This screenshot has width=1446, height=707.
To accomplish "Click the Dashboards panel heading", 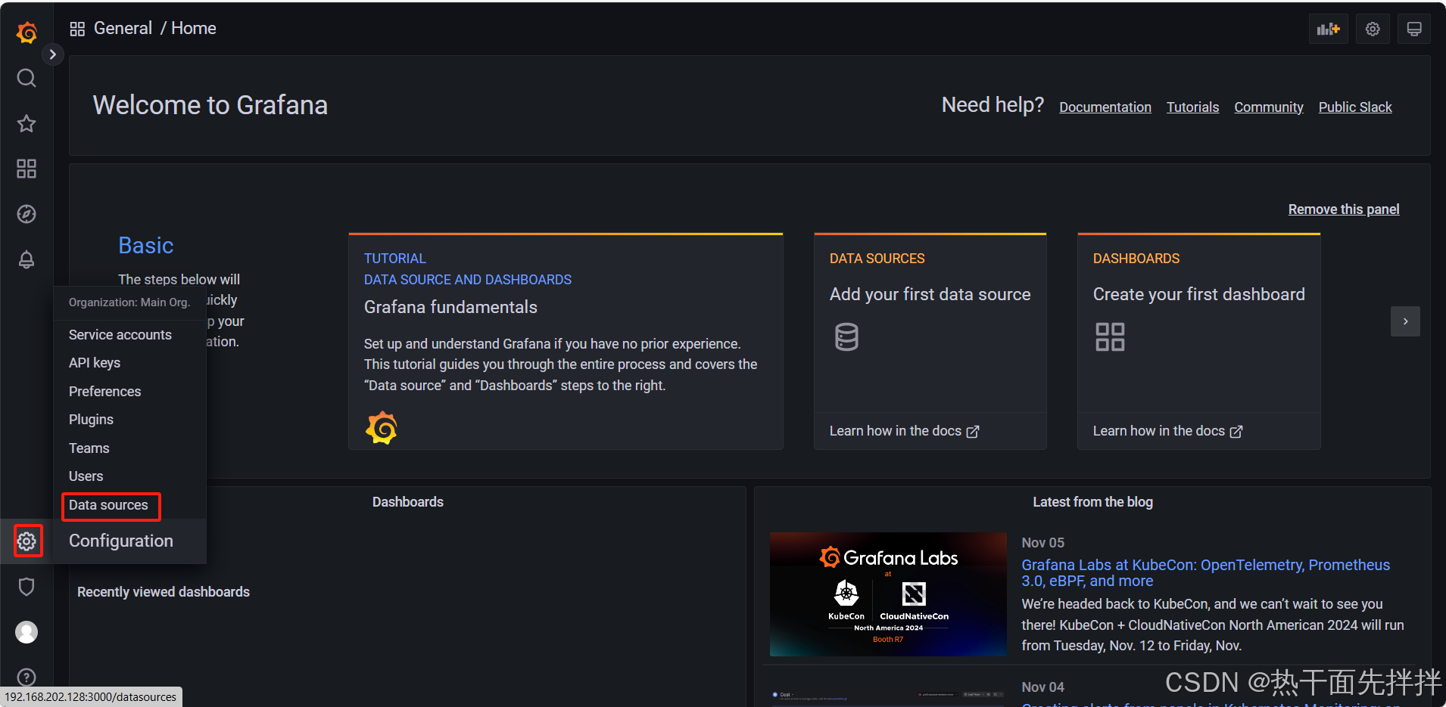I will [408, 502].
